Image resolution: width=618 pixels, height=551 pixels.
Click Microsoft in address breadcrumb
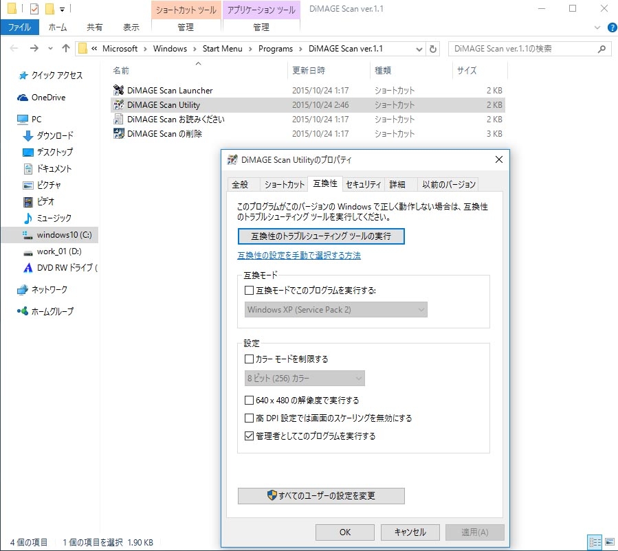(x=120, y=49)
